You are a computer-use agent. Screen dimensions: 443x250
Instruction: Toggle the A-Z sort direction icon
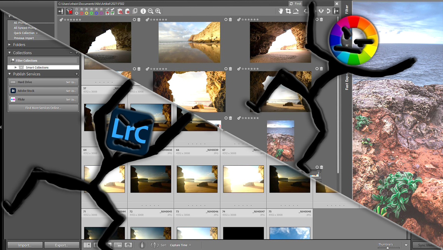(154, 245)
